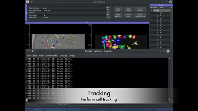This screenshot has width=198, height=111.
Task: Click the Tracks panel header bar
Action: point(161,5)
